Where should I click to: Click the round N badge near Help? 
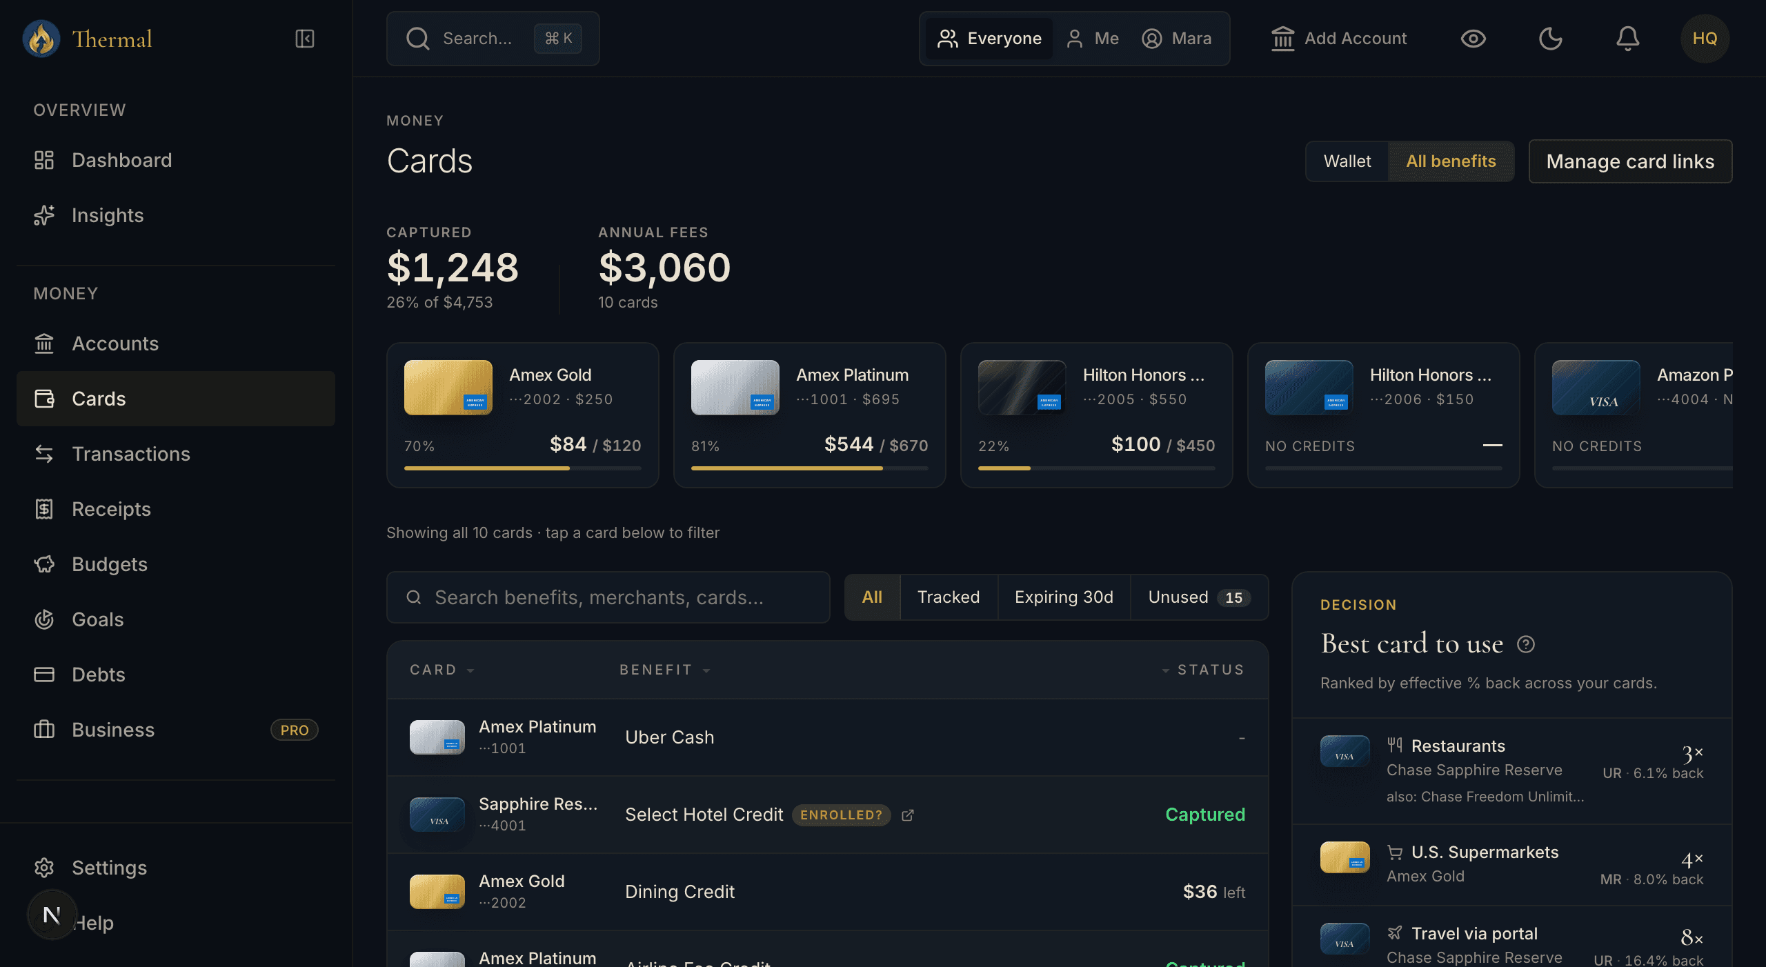52,915
